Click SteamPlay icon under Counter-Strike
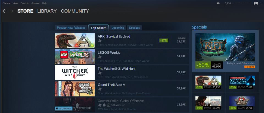Image resolution: width=264 pixels, height=113 pixels. 116,105
